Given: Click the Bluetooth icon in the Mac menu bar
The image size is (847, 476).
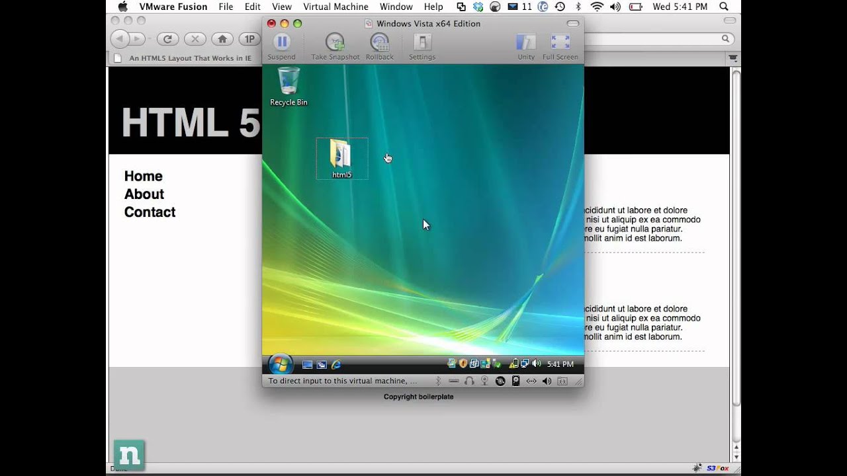Looking at the screenshot, I should pyautogui.click(x=578, y=7).
